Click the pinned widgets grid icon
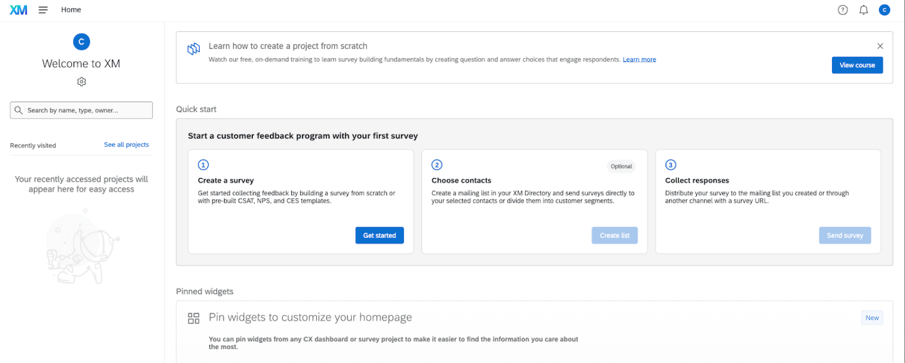905x363 pixels. click(194, 318)
